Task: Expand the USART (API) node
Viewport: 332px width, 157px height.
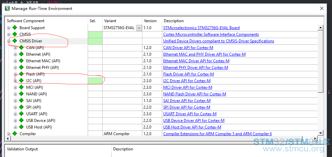Action: pyautogui.click(x=15, y=114)
